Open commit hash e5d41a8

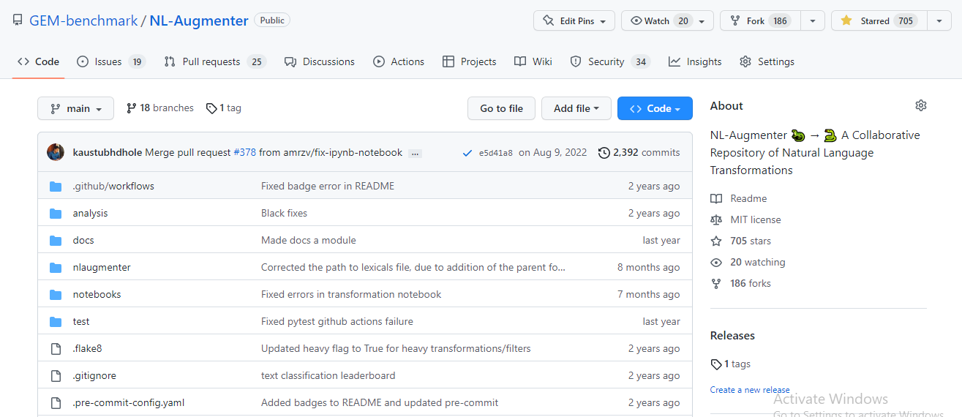pos(496,153)
